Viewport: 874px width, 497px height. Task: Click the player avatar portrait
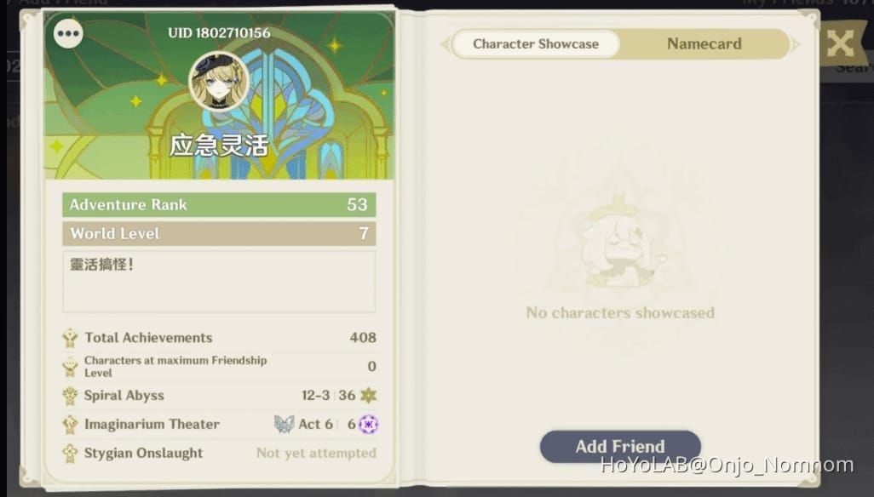[x=219, y=81]
